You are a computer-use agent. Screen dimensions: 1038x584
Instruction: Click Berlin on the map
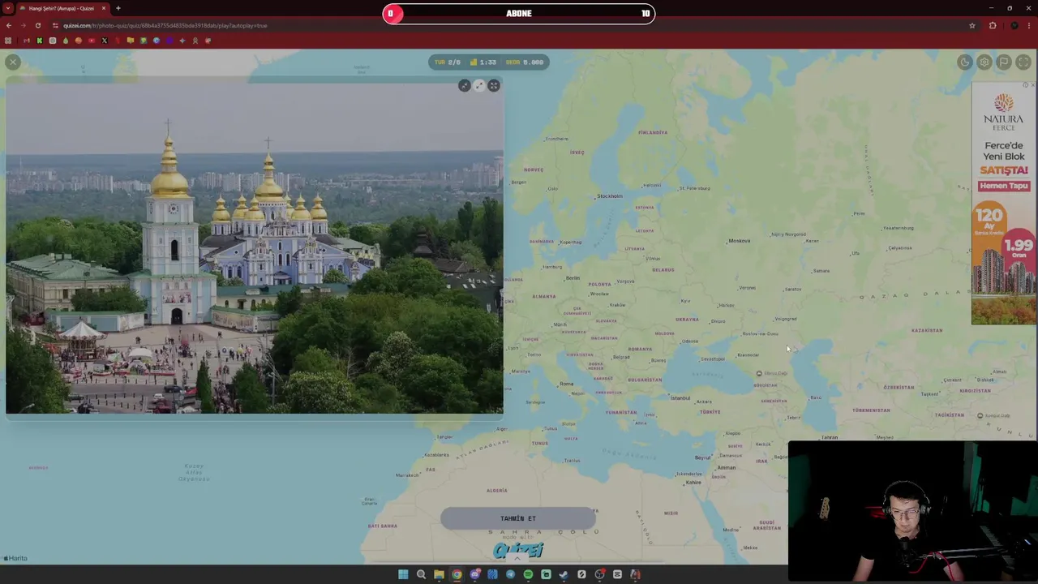(573, 278)
